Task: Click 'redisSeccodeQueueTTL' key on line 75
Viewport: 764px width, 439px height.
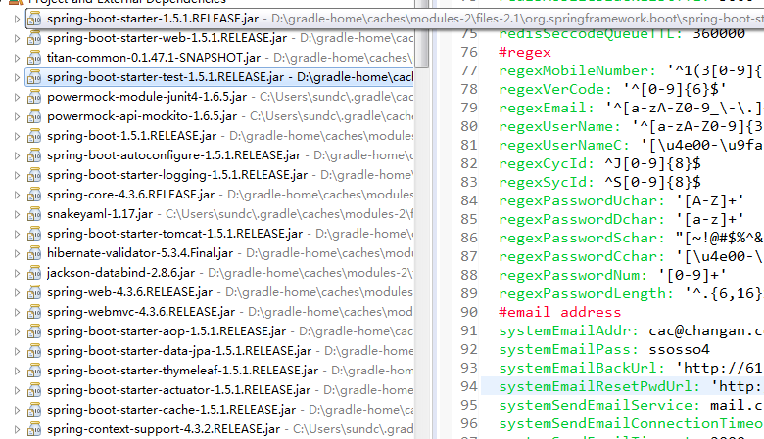Action: pyautogui.click(x=590, y=33)
